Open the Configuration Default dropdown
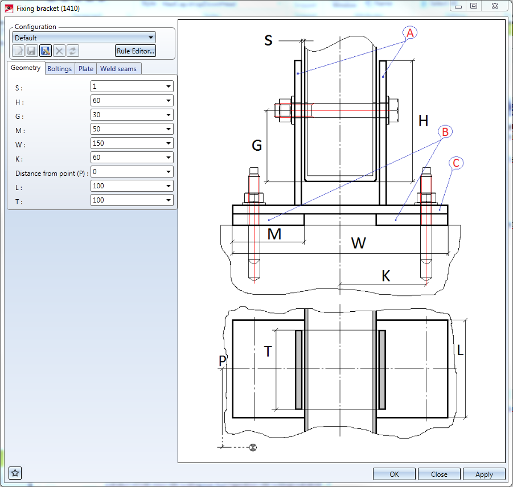Viewport: 513px width, 487px height. coord(150,38)
